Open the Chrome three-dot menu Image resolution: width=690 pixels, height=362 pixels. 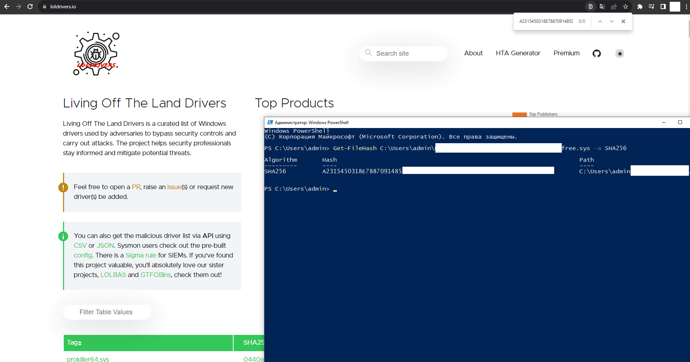(686, 7)
